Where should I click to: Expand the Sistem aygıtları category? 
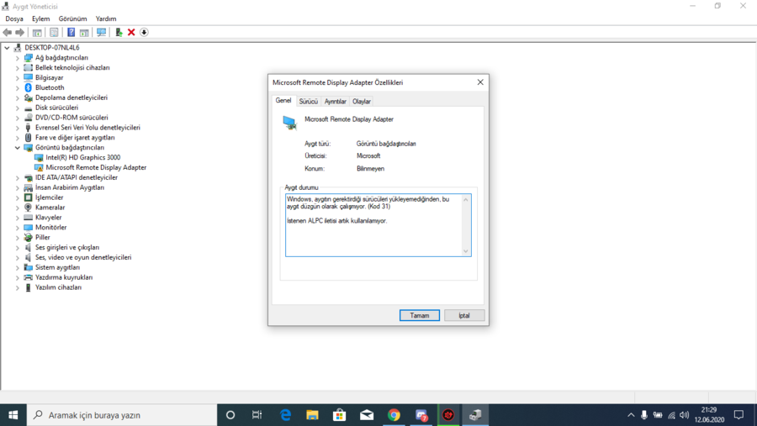click(18, 267)
